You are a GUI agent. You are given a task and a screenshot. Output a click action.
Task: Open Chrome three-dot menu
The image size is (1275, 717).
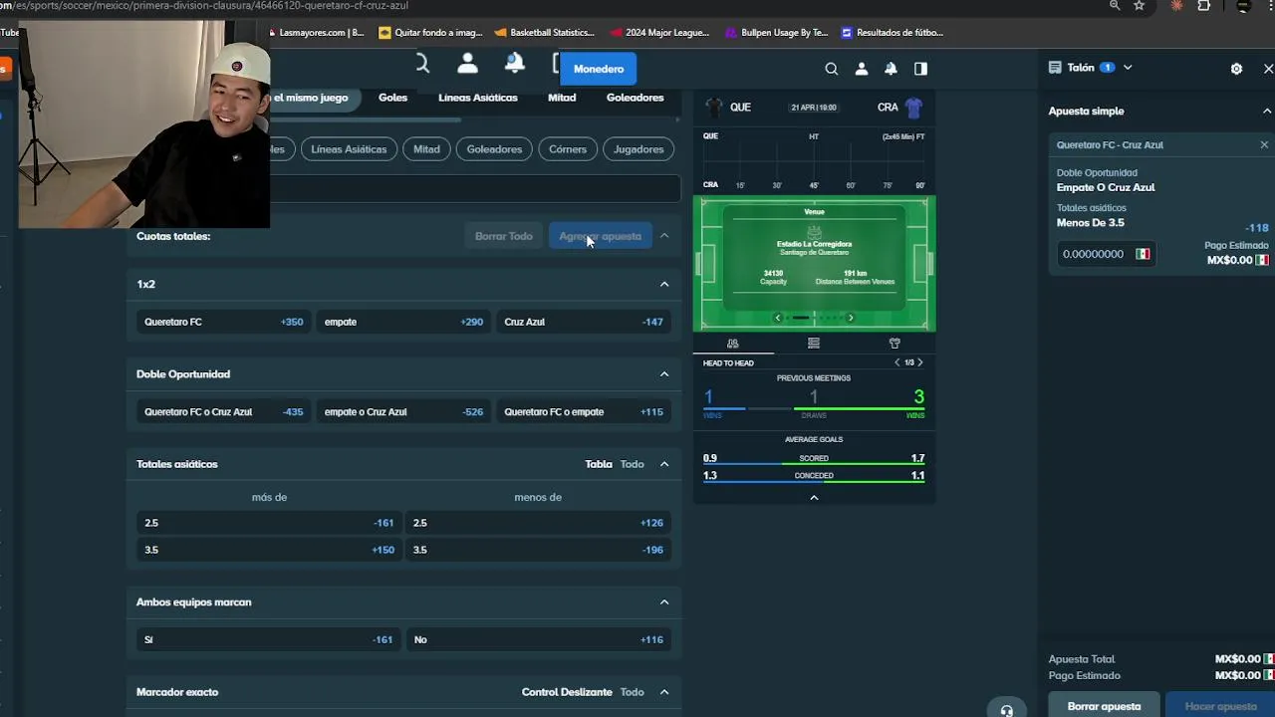[x=1271, y=6]
